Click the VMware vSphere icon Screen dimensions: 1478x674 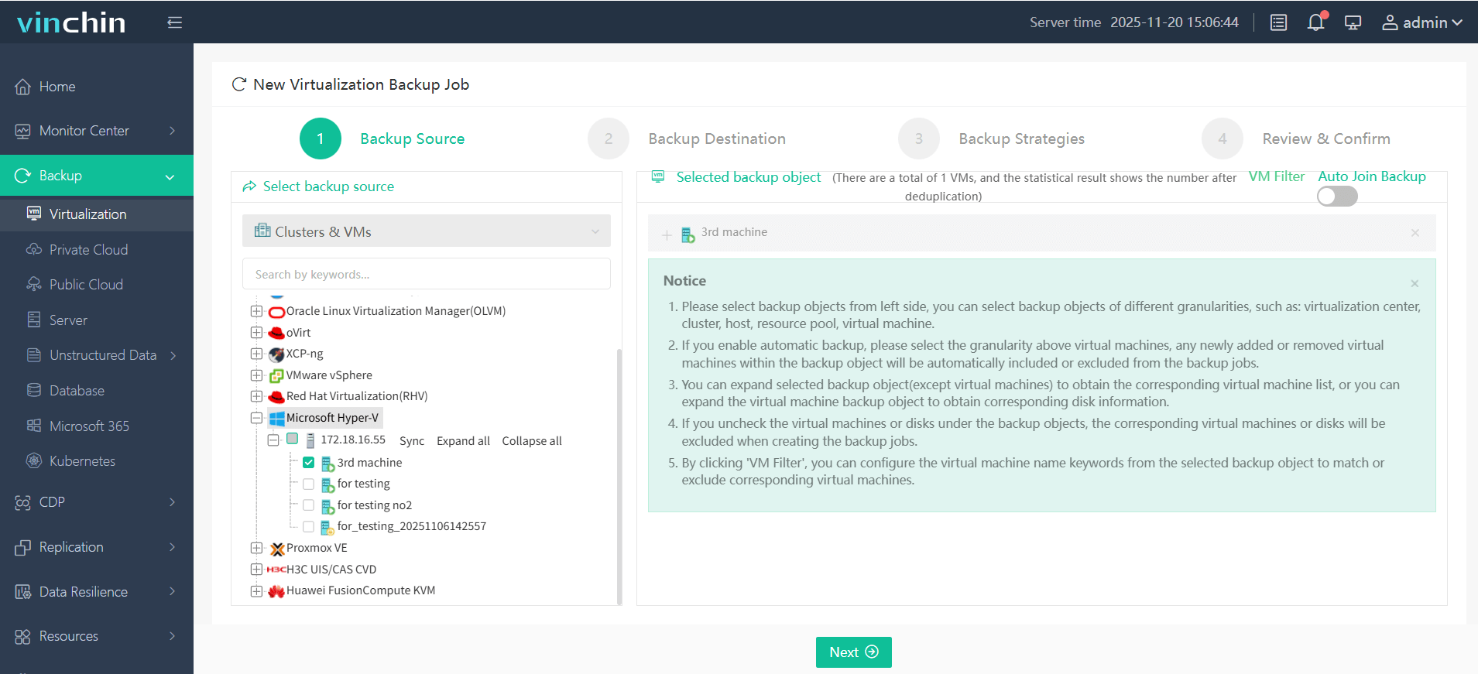pos(276,376)
